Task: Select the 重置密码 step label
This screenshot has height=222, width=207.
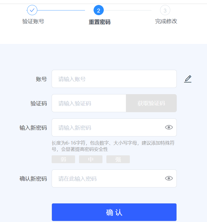Action: pyautogui.click(x=100, y=22)
